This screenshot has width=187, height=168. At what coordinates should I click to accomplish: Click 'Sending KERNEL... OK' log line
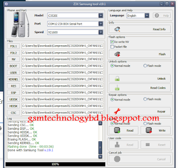click(23, 143)
